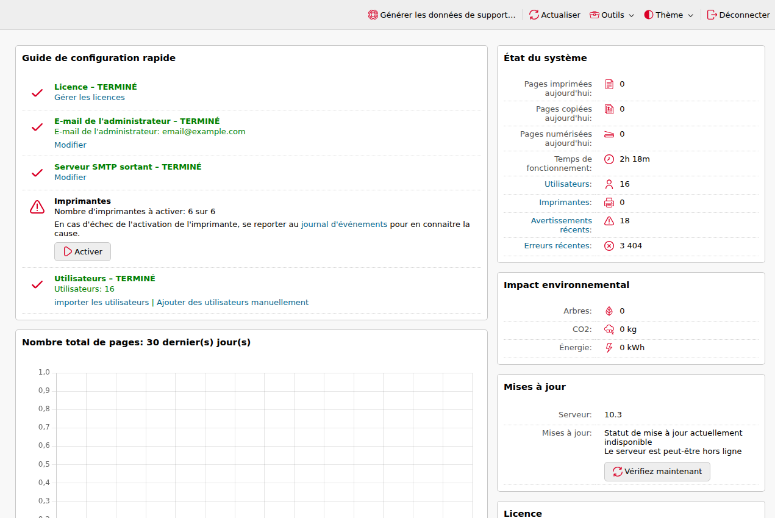This screenshot has height=518, width=775.
Task: Click Modifier under administrator e-mail
Action: [70, 145]
